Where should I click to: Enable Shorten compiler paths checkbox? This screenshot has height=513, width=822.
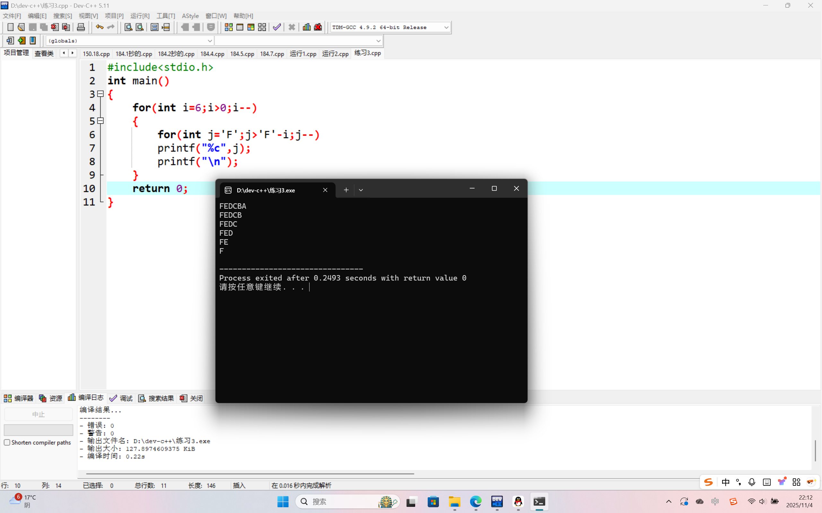click(7, 442)
